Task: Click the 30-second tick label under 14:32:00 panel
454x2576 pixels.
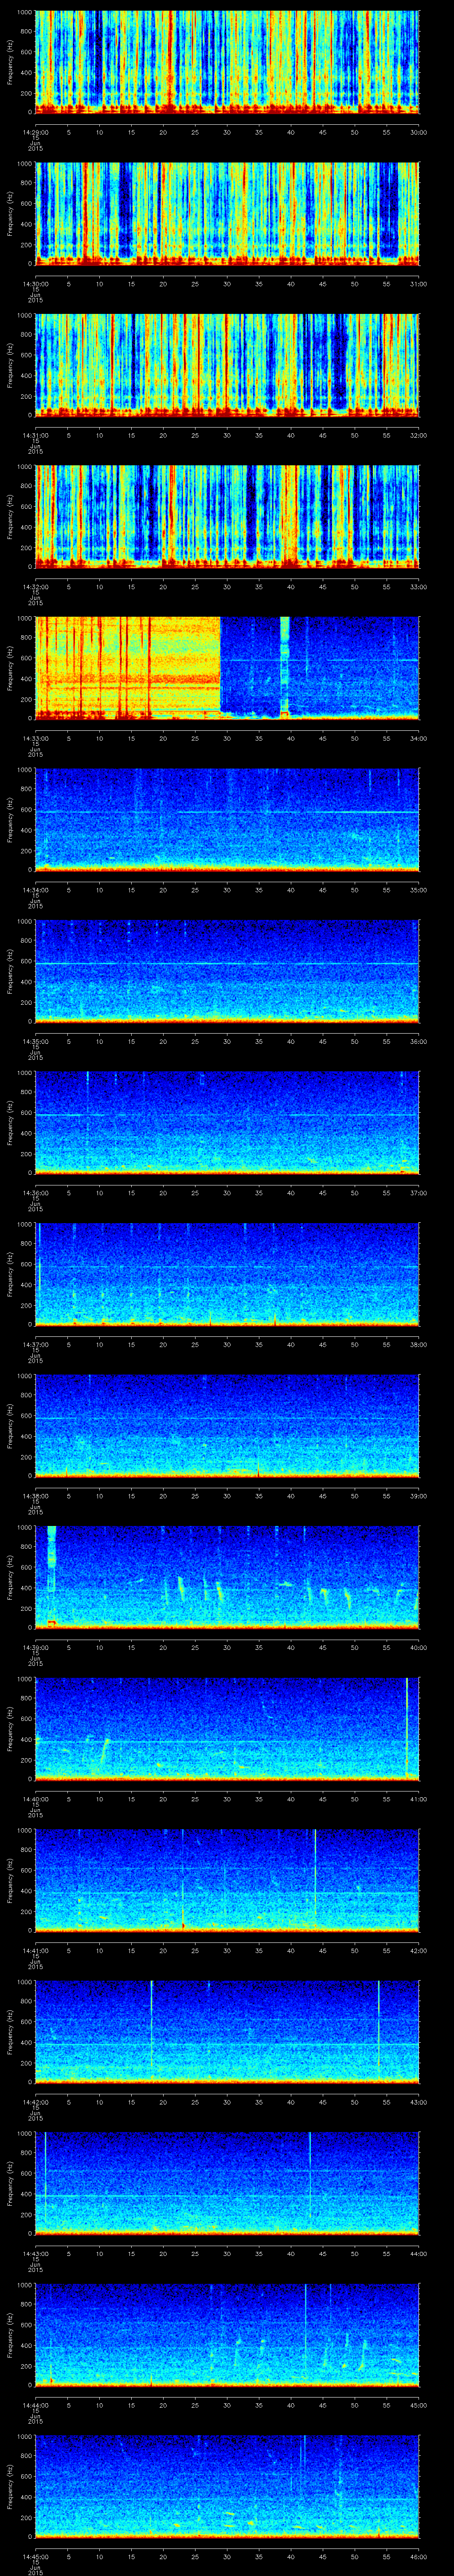Action: point(227,587)
